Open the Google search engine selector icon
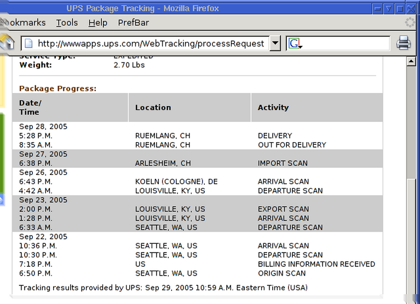420x304 pixels. click(x=296, y=43)
